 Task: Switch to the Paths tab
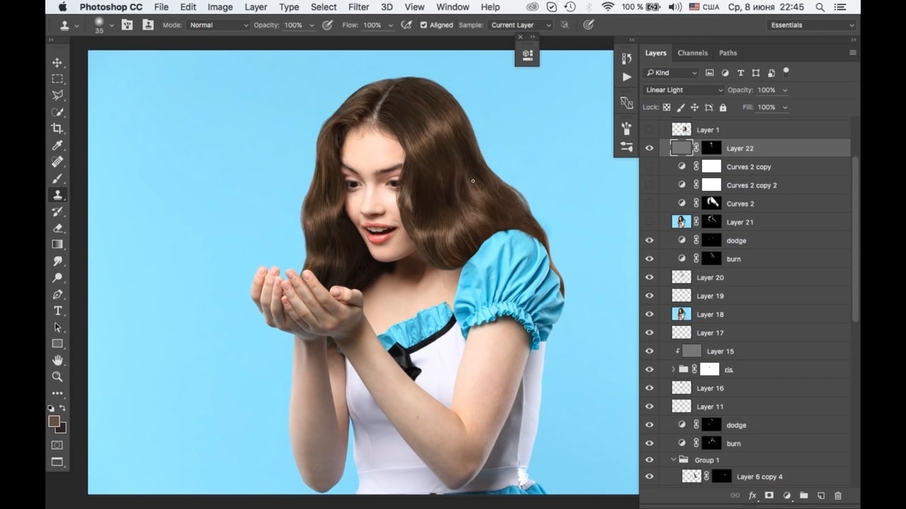click(x=728, y=53)
